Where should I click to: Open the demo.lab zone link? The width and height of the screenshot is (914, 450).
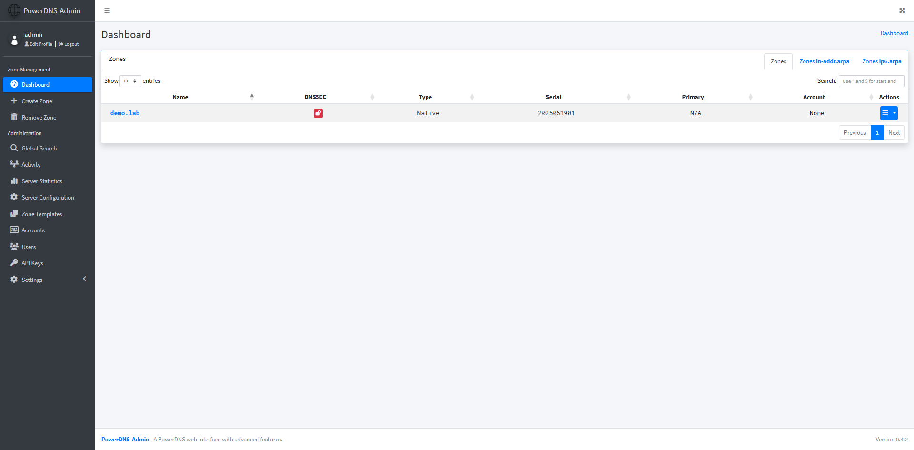tap(125, 113)
